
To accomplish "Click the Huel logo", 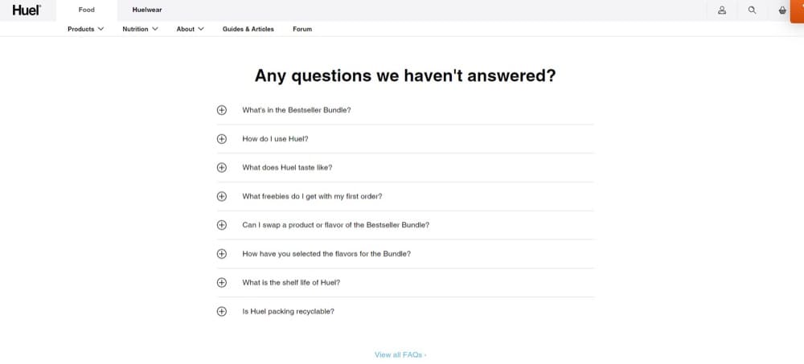I will pos(27,10).
